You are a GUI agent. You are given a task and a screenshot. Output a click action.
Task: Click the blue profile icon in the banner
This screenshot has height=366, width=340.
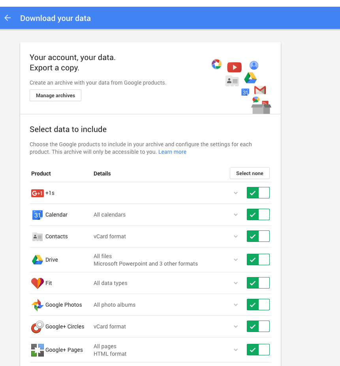click(254, 65)
